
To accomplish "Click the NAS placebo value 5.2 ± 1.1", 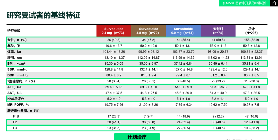I will tap(218, 99).
